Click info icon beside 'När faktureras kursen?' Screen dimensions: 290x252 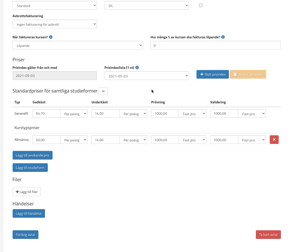pos(51,37)
